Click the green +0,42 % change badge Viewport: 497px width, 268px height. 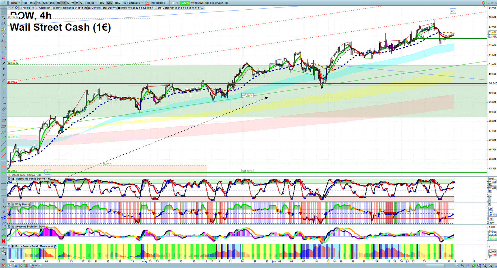click(x=185, y=3)
